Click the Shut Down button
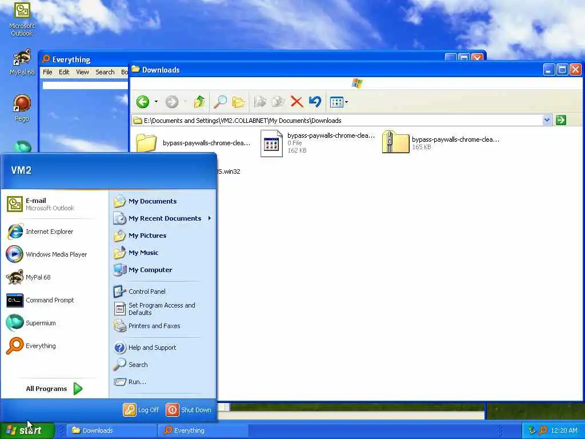 [x=189, y=410]
